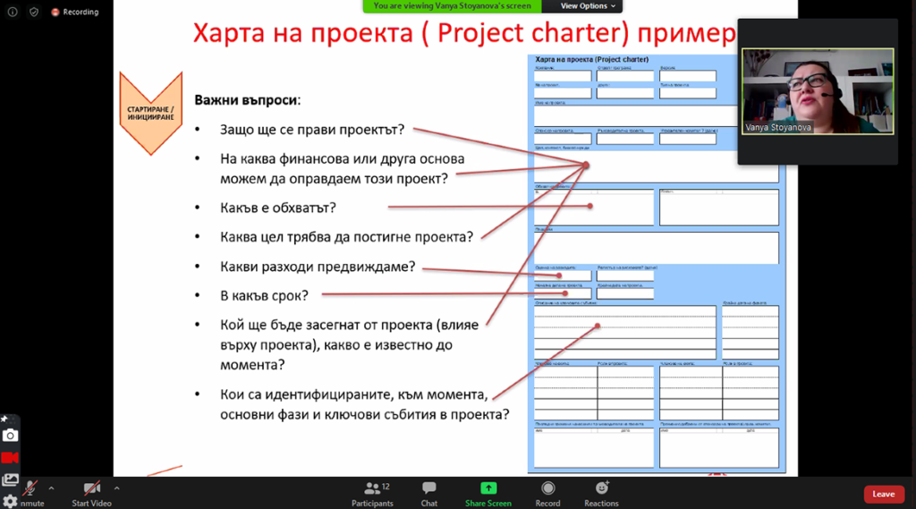The height and width of the screenshot is (509, 916).
Task: Click the Vanya Stoyanova name label
Action: coord(778,127)
